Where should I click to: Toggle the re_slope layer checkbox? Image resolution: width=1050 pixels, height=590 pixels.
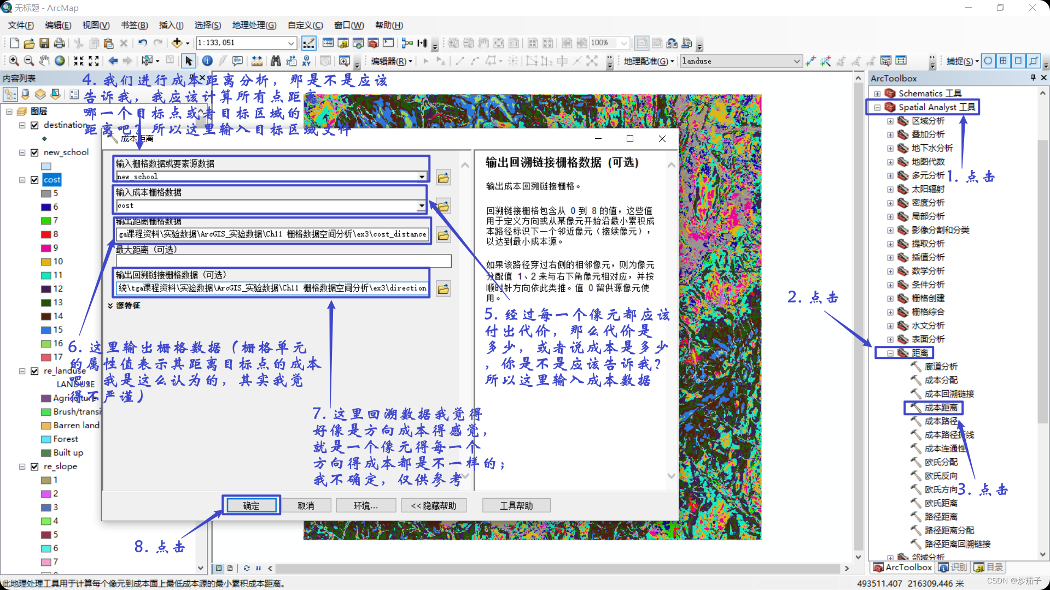coord(34,467)
